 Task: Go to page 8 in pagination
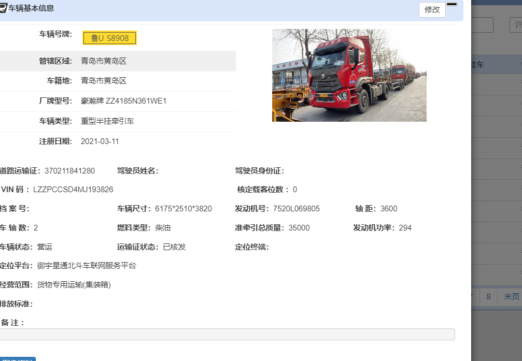pos(488,297)
